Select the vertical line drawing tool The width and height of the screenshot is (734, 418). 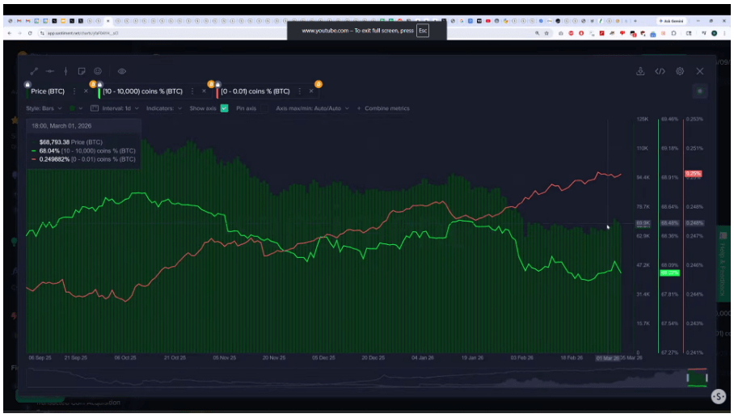66,71
